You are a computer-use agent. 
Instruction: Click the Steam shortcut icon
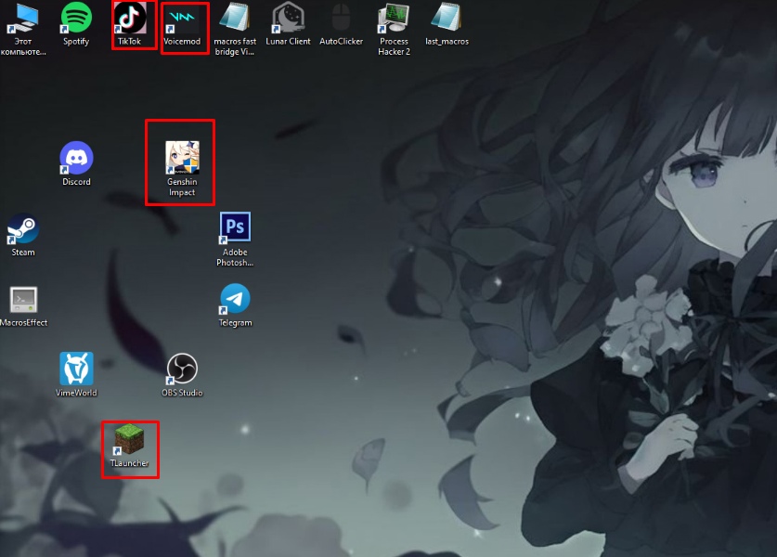23,228
